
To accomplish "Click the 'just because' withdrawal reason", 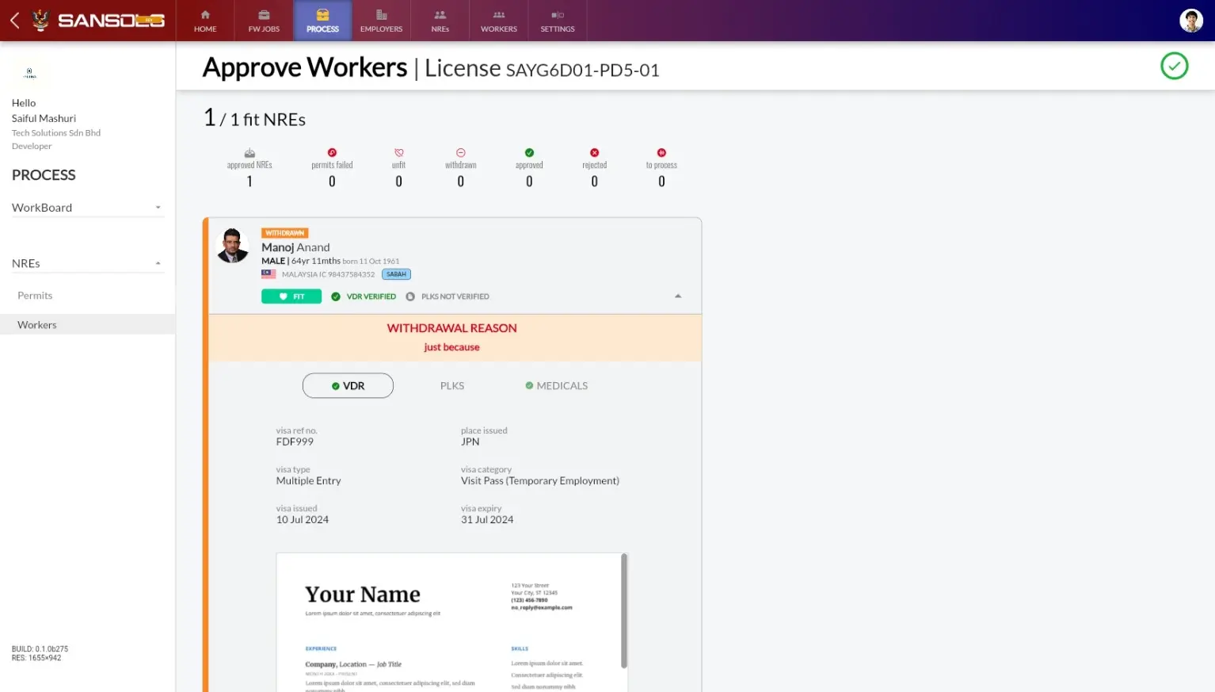I will (451, 347).
